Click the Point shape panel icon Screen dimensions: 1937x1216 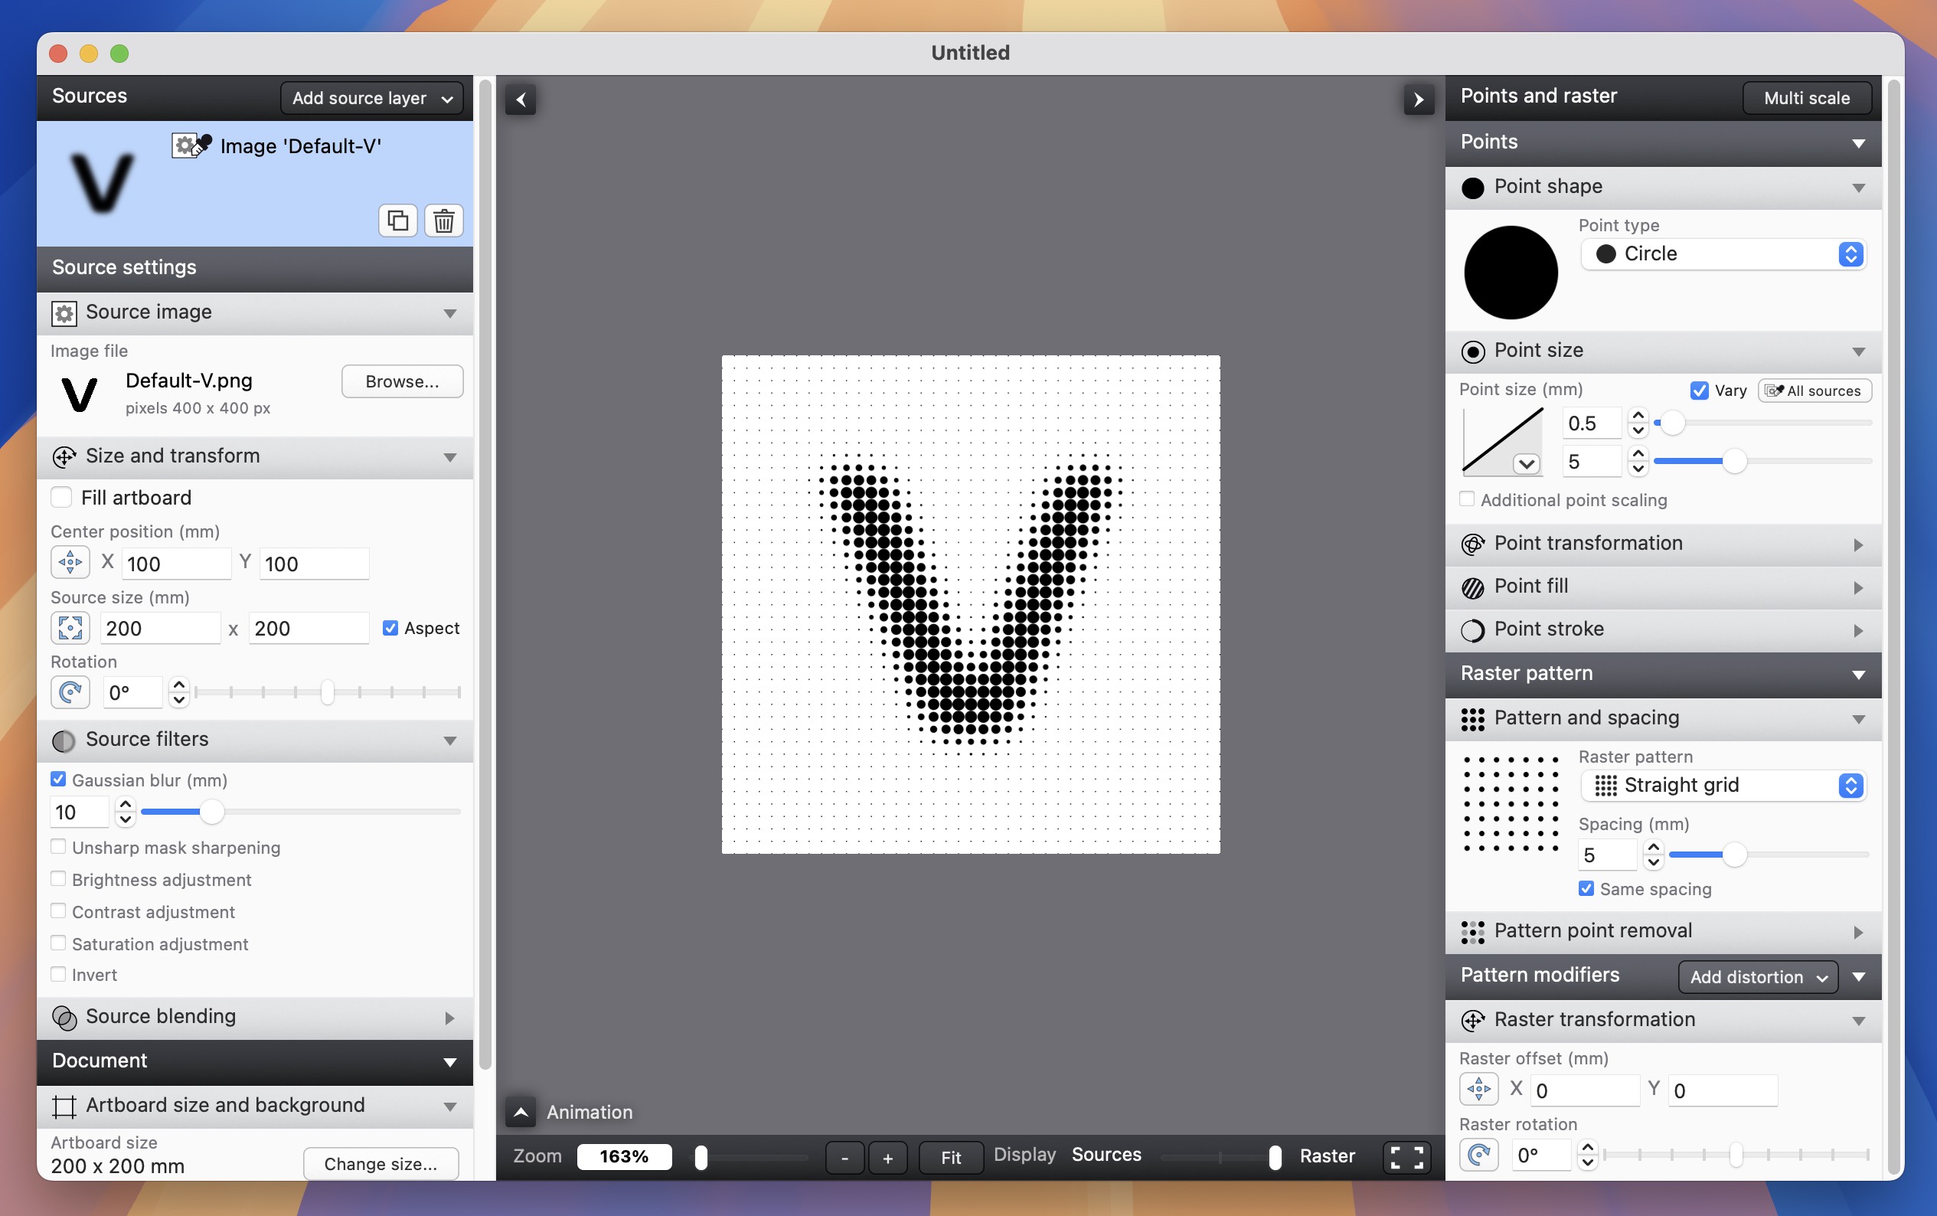(1472, 185)
